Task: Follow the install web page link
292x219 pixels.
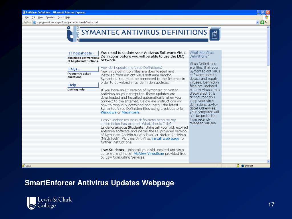Action: click(166, 138)
